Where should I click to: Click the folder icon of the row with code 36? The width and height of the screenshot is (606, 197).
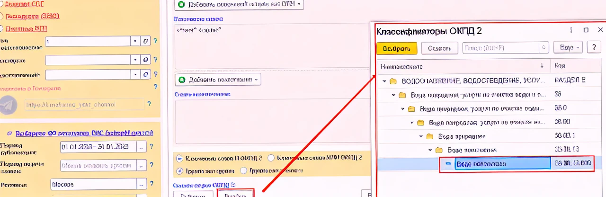pyautogui.click(x=402, y=95)
